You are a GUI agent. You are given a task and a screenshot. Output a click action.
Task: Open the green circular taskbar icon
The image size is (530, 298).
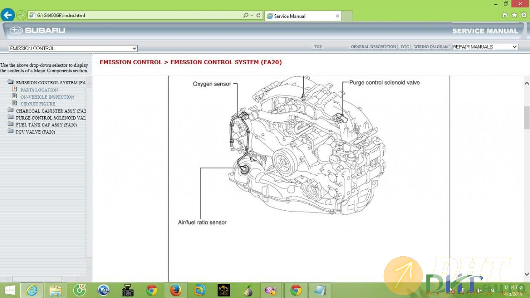pyautogui.click(x=80, y=290)
